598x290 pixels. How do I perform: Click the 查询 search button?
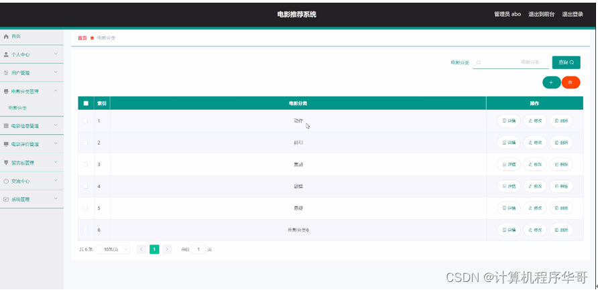tap(566, 62)
